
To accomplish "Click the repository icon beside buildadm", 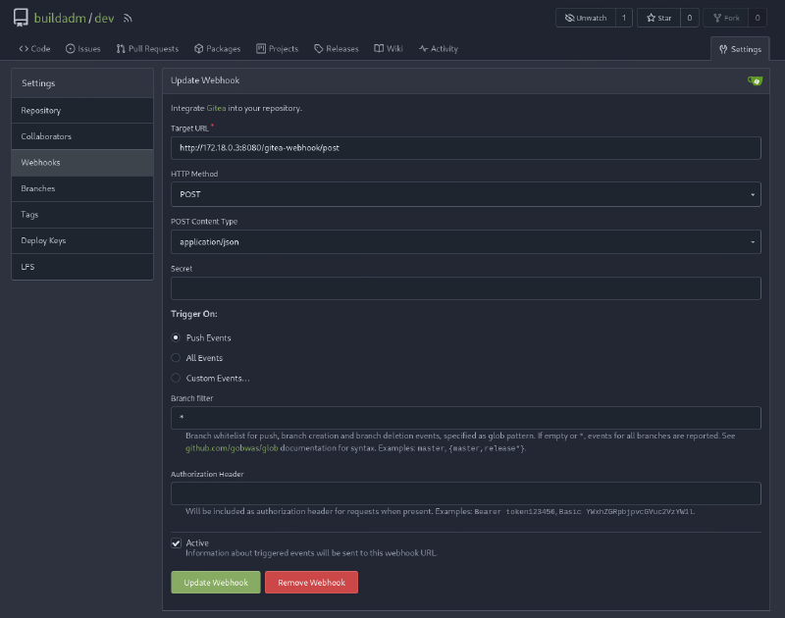I will tap(21, 18).
